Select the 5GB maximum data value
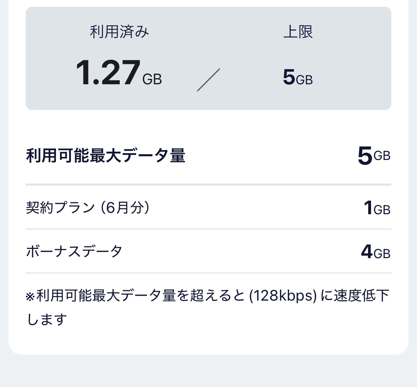The height and width of the screenshot is (387, 417). (374, 156)
